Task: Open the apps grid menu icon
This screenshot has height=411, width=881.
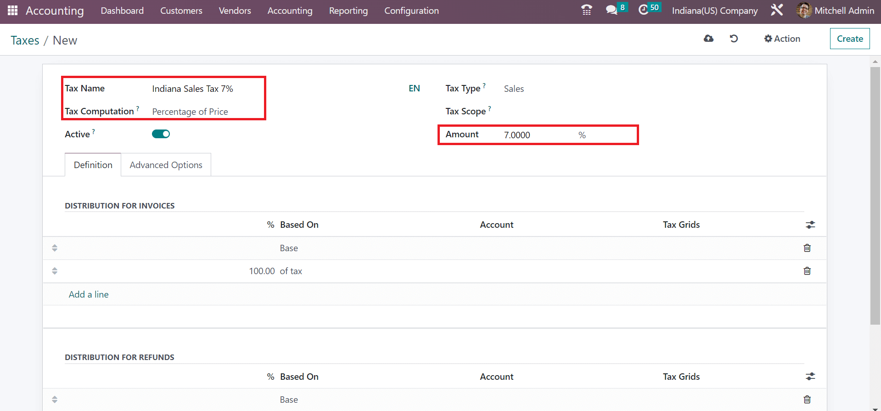Action: [x=12, y=10]
